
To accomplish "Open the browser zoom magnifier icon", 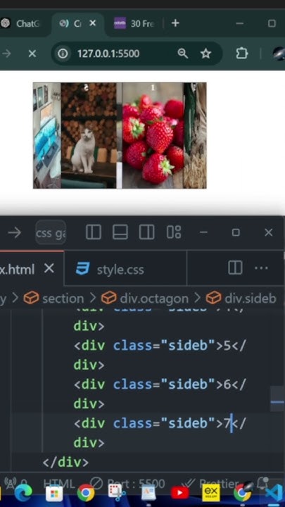I will point(182,54).
